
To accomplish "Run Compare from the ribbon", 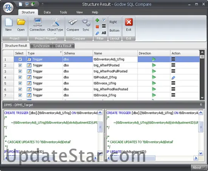I will pos(73,25).
